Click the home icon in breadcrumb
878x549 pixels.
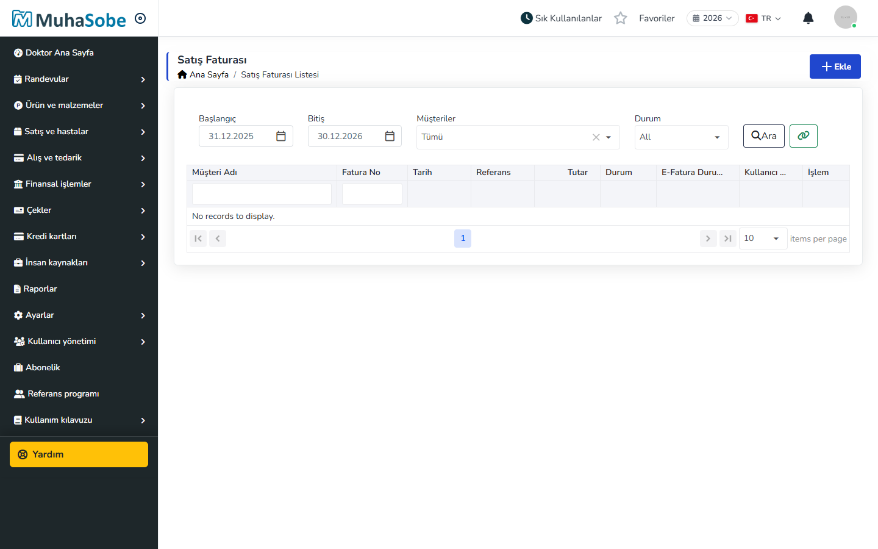(x=182, y=74)
